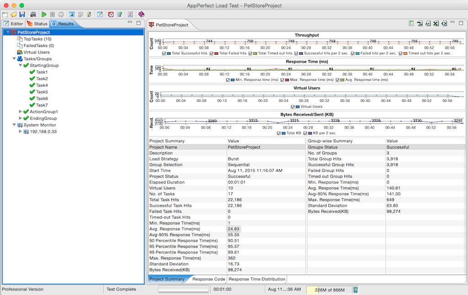This screenshot has height=295, width=468.
Task: Select Task4 in StartingGroup
Action: point(42,86)
